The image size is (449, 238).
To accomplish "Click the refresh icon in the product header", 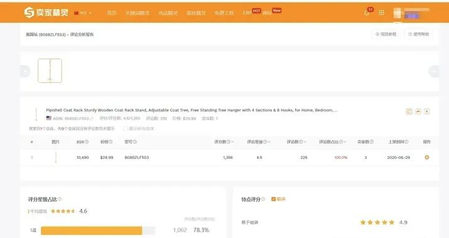I will tap(409, 111).
